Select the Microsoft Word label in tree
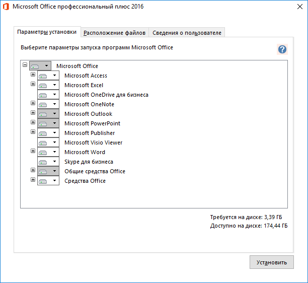Viewport: 308px width, 283px height. point(85,152)
